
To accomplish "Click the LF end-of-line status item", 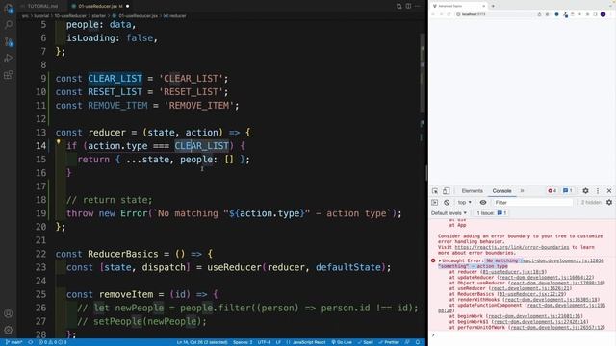I will click(x=278, y=342).
